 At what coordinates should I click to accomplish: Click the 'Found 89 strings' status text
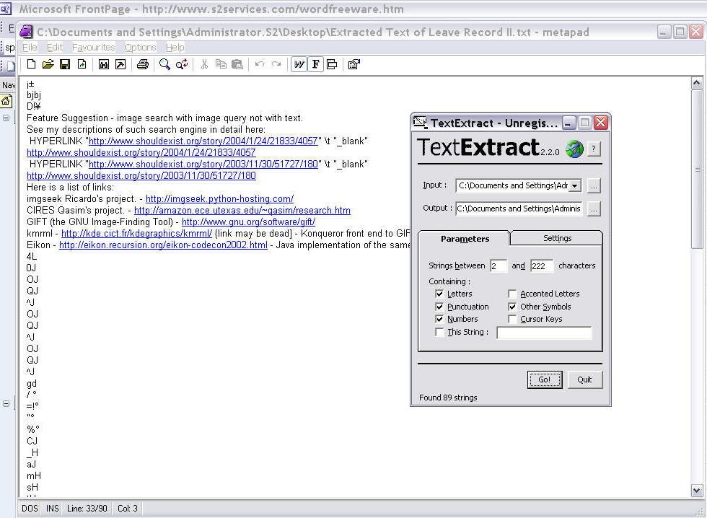448,398
